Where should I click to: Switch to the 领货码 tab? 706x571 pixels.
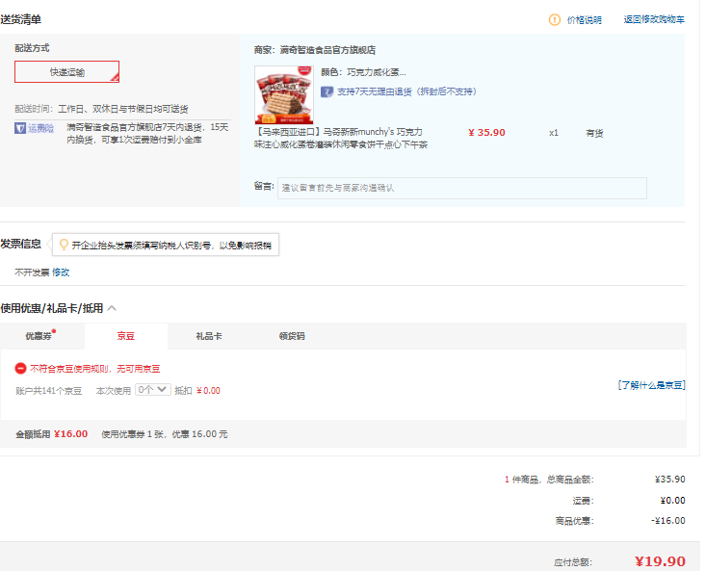(x=292, y=336)
